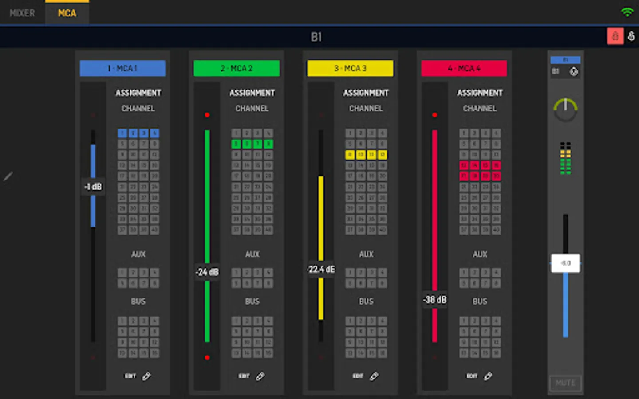639x399 pixels.
Task: Click the green Wi-Fi status icon
Action: click(627, 12)
